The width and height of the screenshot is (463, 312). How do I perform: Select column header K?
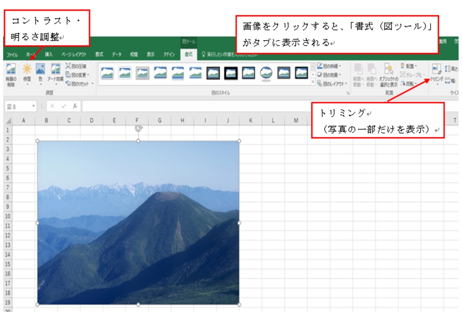point(250,121)
